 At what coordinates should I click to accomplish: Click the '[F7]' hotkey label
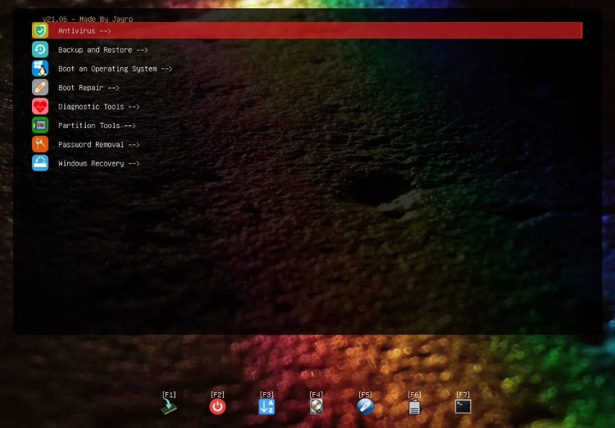pos(463,395)
